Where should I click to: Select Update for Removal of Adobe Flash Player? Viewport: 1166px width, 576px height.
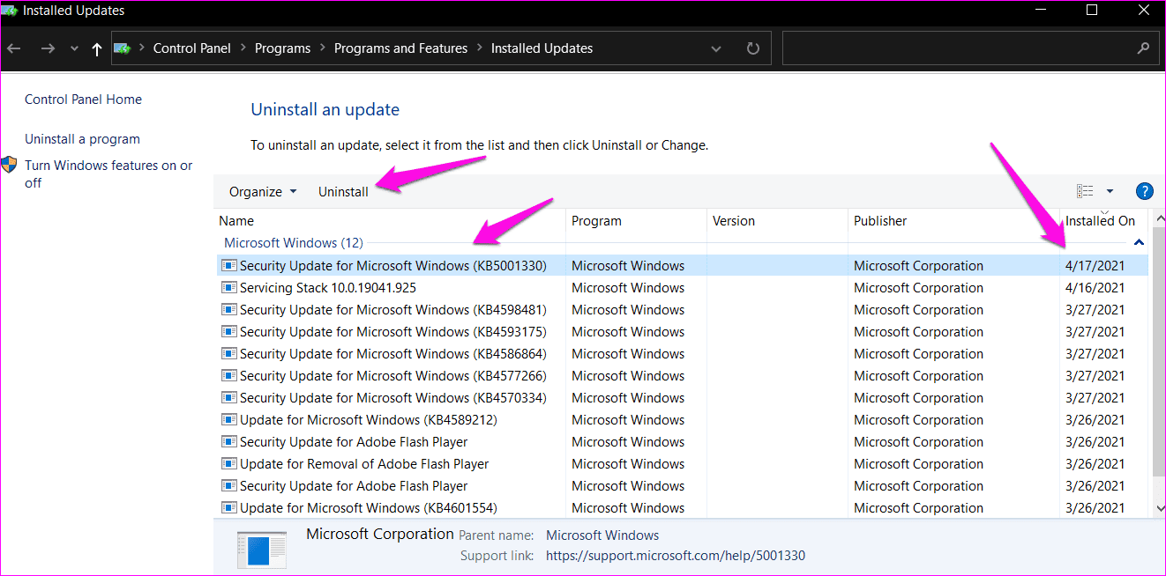point(682,463)
